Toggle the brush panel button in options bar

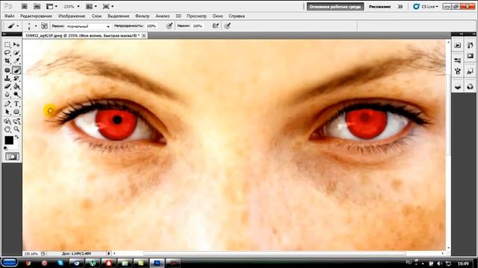click(45, 26)
